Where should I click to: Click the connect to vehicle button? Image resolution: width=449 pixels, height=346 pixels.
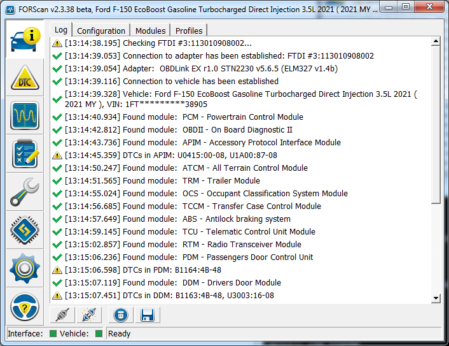tap(62, 315)
